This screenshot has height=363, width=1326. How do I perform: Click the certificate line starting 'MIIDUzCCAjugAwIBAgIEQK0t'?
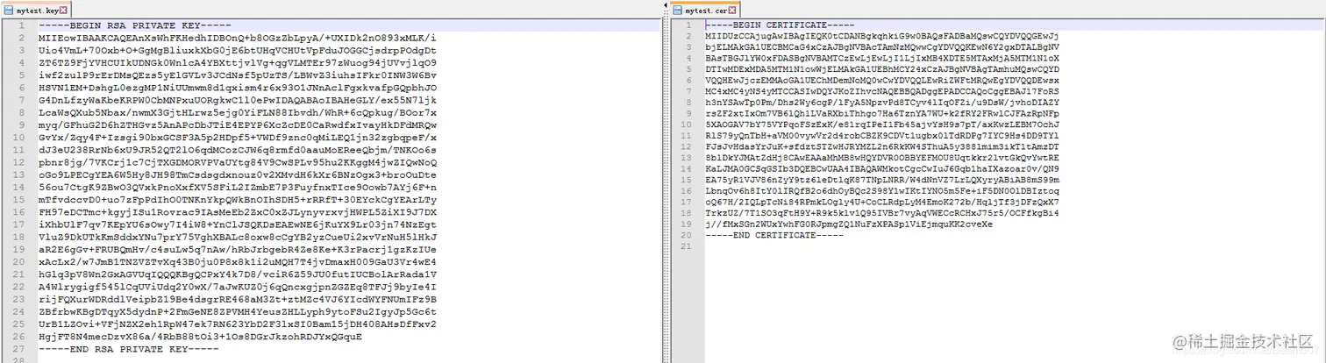tap(882, 36)
